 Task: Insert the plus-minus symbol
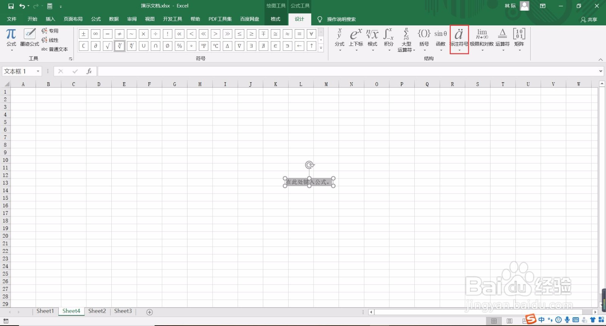(83, 34)
